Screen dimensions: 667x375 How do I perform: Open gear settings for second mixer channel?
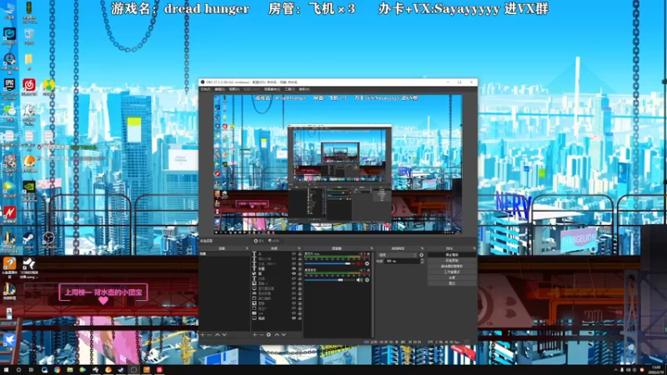pos(367,280)
